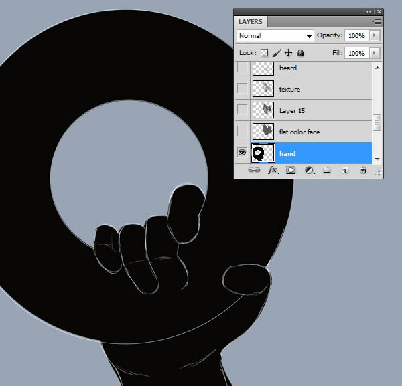The width and height of the screenshot is (402, 386).
Task: Click the layers list scroll up arrow
Action: pyautogui.click(x=377, y=68)
